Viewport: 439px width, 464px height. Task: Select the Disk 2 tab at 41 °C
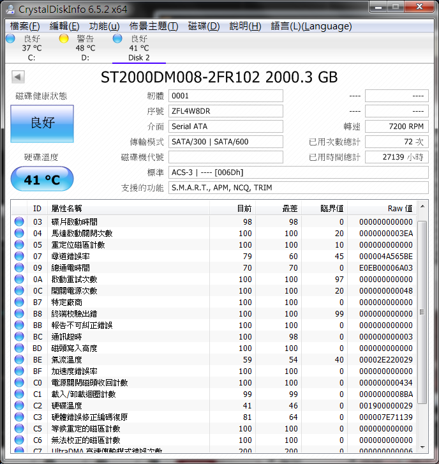point(139,48)
